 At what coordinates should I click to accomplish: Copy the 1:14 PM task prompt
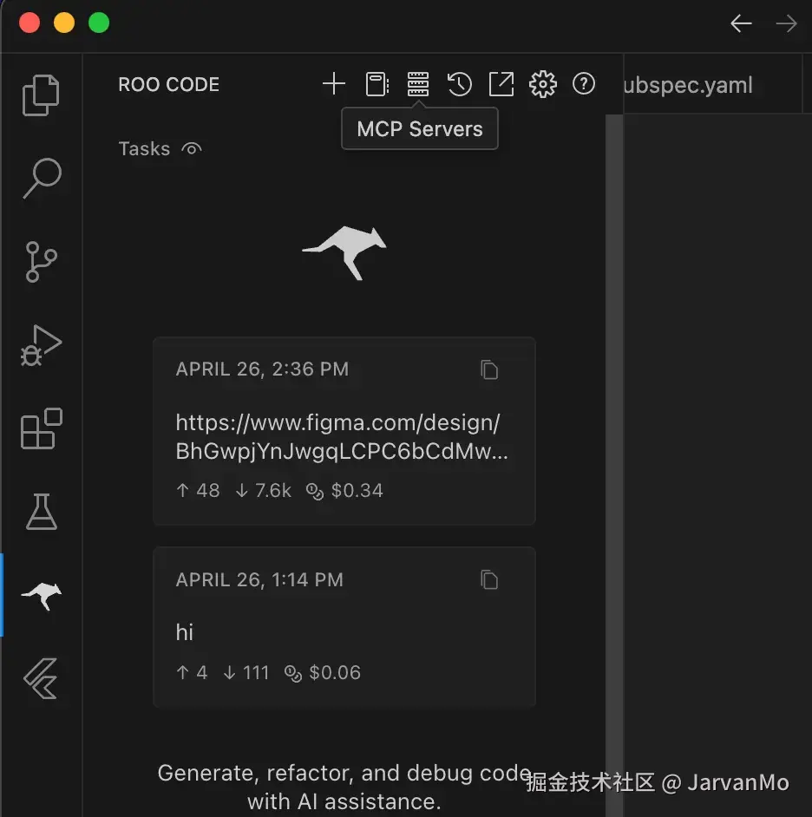[489, 580]
